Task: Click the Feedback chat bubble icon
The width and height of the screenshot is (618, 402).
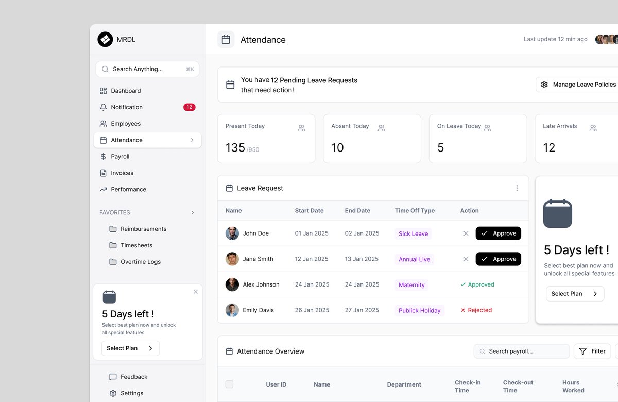Action: pyautogui.click(x=113, y=377)
